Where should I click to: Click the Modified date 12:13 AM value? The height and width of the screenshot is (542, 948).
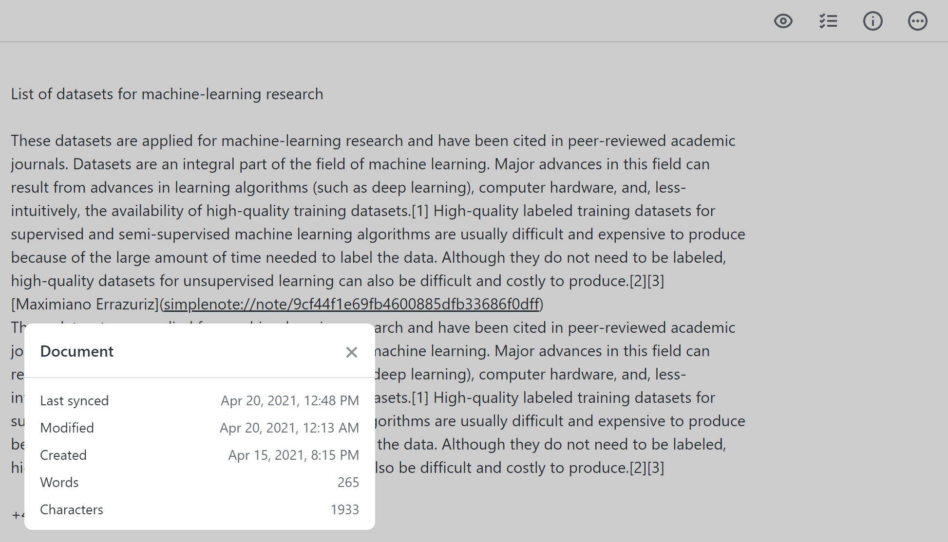289,428
